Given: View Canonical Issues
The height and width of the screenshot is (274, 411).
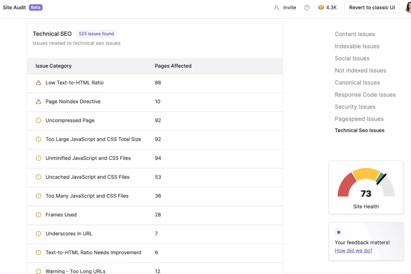Looking at the screenshot, I should click(357, 82).
